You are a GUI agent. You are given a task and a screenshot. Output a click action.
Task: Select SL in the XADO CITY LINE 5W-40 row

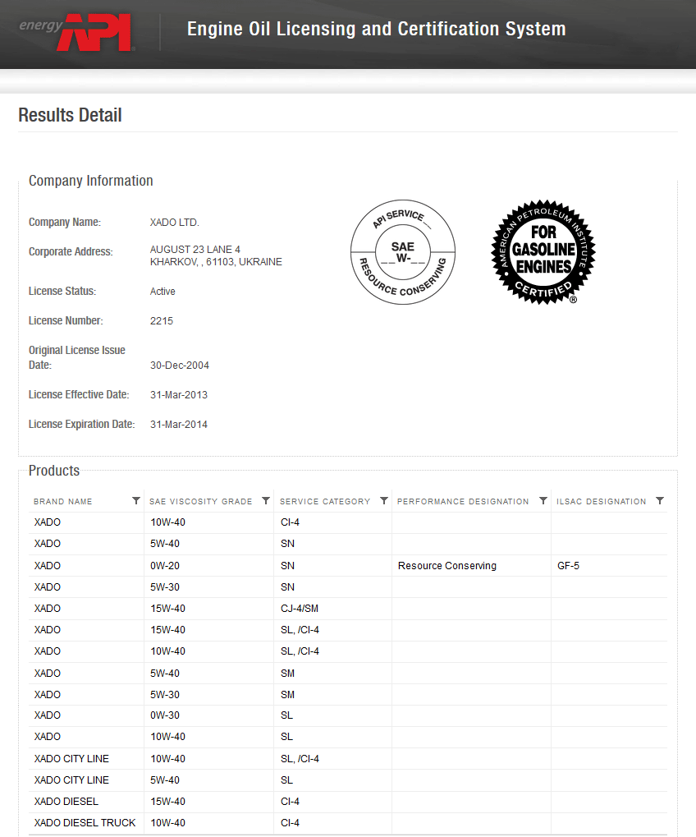286,780
